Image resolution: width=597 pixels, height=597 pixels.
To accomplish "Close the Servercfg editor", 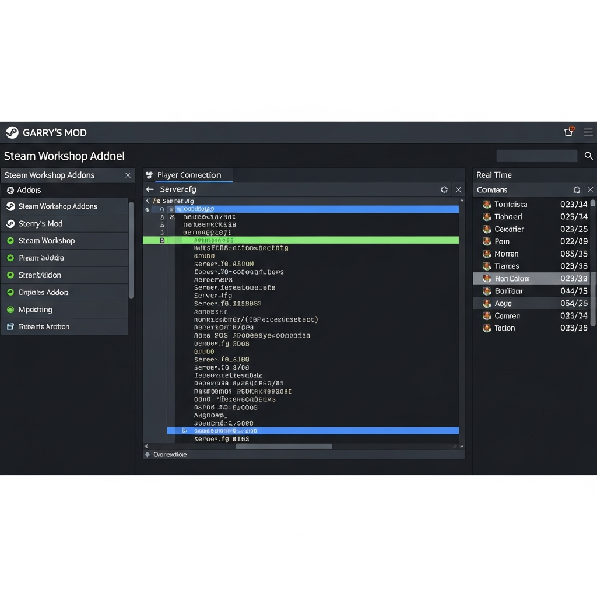I will tap(458, 189).
